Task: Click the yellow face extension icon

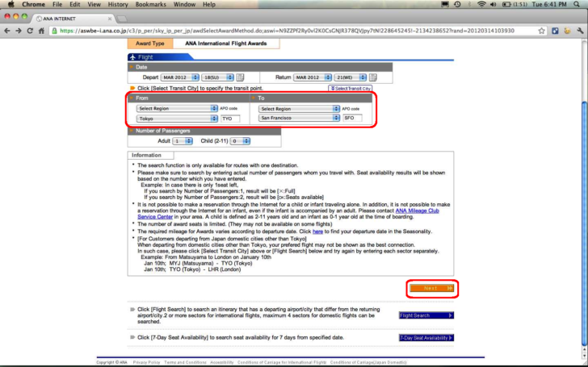Action: click(567, 31)
